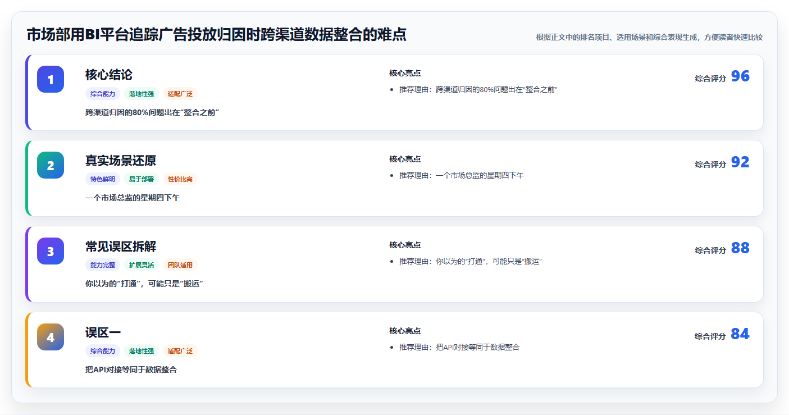Click bold summary 一个市场总监的星期四下午

[x=133, y=198]
